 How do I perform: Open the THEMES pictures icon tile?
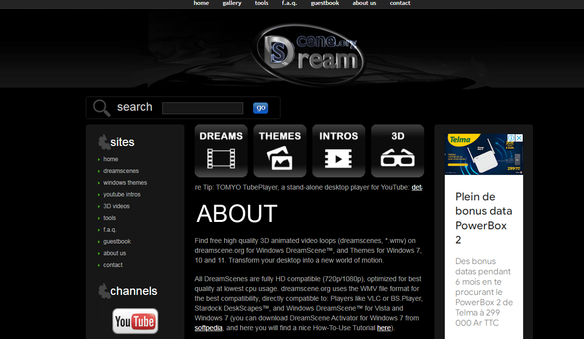pyautogui.click(x=279, y=151)
